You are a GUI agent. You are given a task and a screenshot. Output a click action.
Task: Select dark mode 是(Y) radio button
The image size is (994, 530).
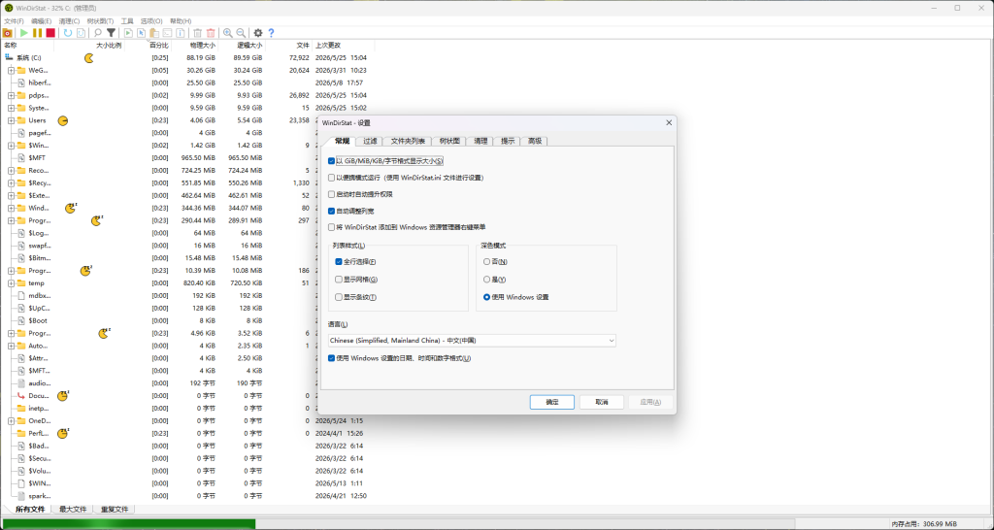pyautogui.click(x=487, y=280)
